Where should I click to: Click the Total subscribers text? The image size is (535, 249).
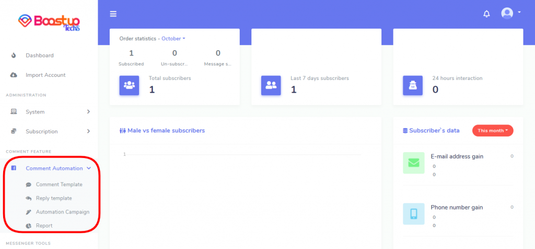point(170,78)
